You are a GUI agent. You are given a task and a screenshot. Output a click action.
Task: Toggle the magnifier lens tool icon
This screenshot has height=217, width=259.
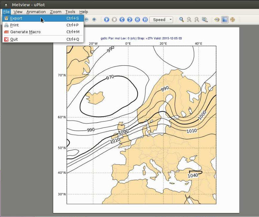[217, 20]
